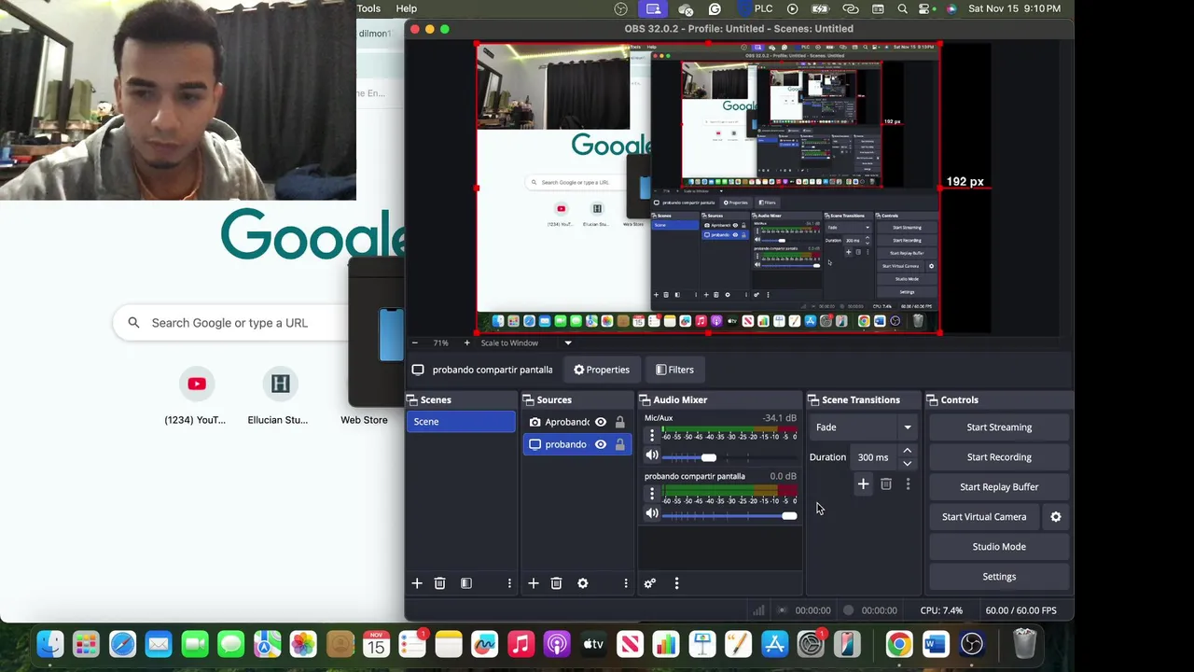Open transition properties three-dot menu

pyautogui.click(x=908, y=483)
